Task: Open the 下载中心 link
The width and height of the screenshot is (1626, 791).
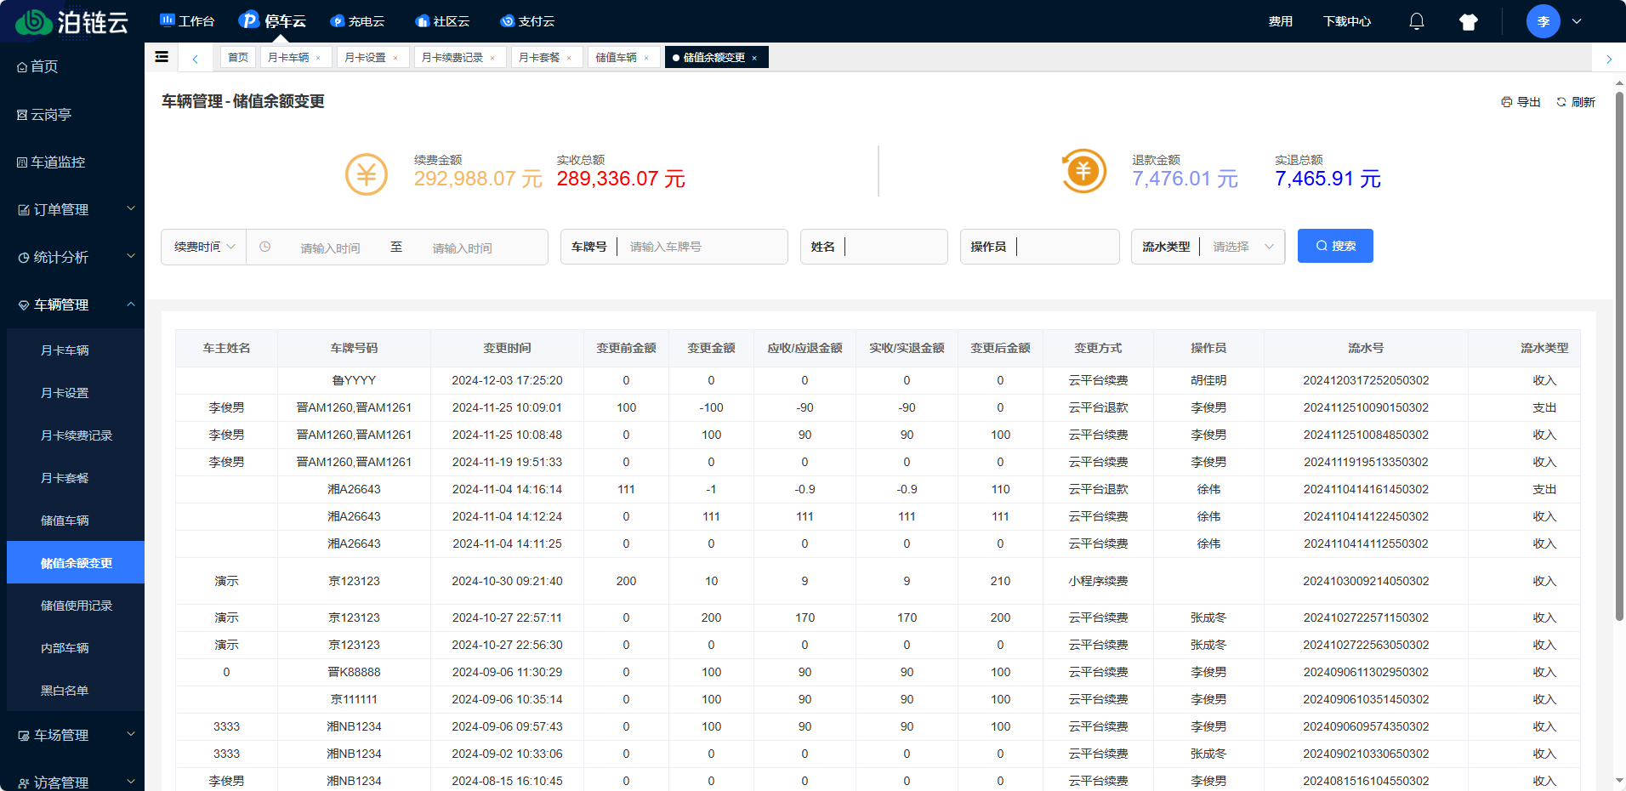Action: click(x=1347, y=21)
